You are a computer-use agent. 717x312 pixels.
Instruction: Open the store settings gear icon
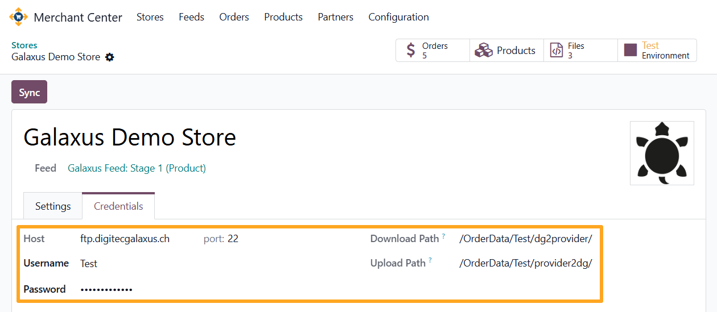coord(110,57)
